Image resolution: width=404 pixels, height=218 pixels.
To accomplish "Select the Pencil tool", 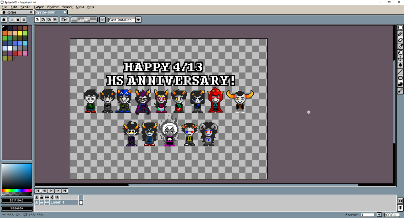I will (x=400, y=34).
